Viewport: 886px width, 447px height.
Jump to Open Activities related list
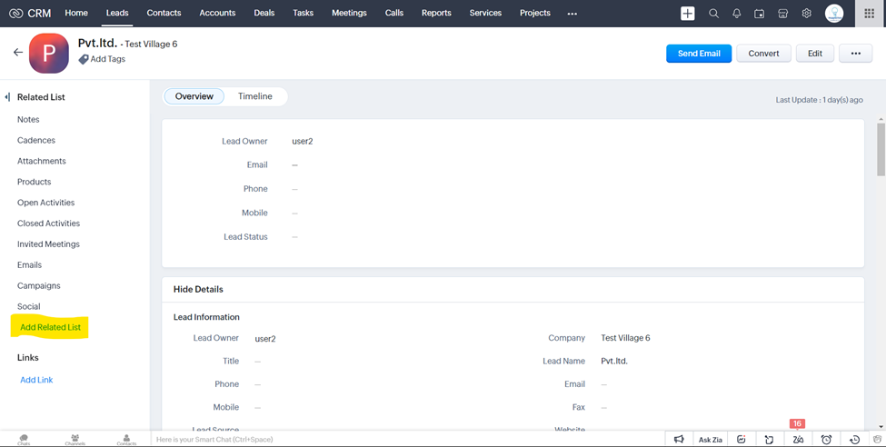coord(45,203)
